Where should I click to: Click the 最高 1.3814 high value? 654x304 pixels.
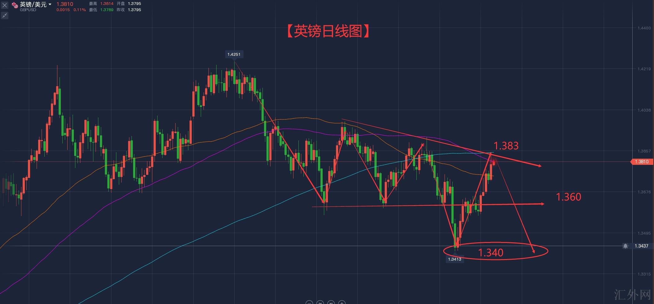click(x=107, y=4)
